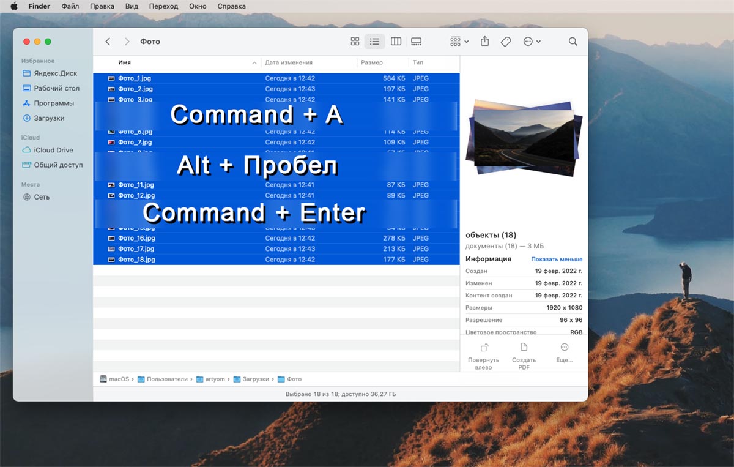Image resolution: width=734 pixels, height=467 pixels.
Task: Click the rotate left icon
Action: point(483,348)
